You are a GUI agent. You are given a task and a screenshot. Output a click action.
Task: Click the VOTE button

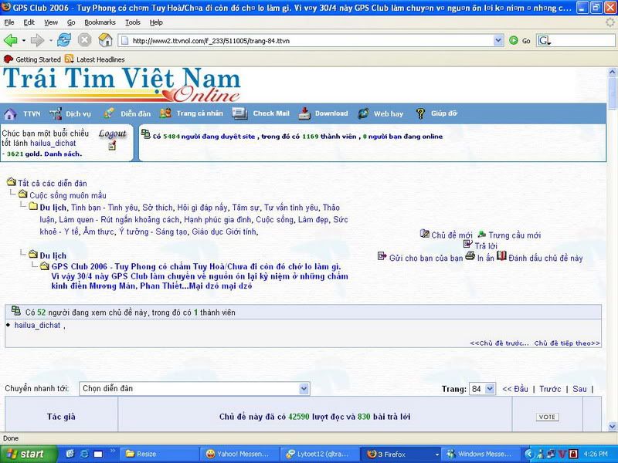[547, 417]
